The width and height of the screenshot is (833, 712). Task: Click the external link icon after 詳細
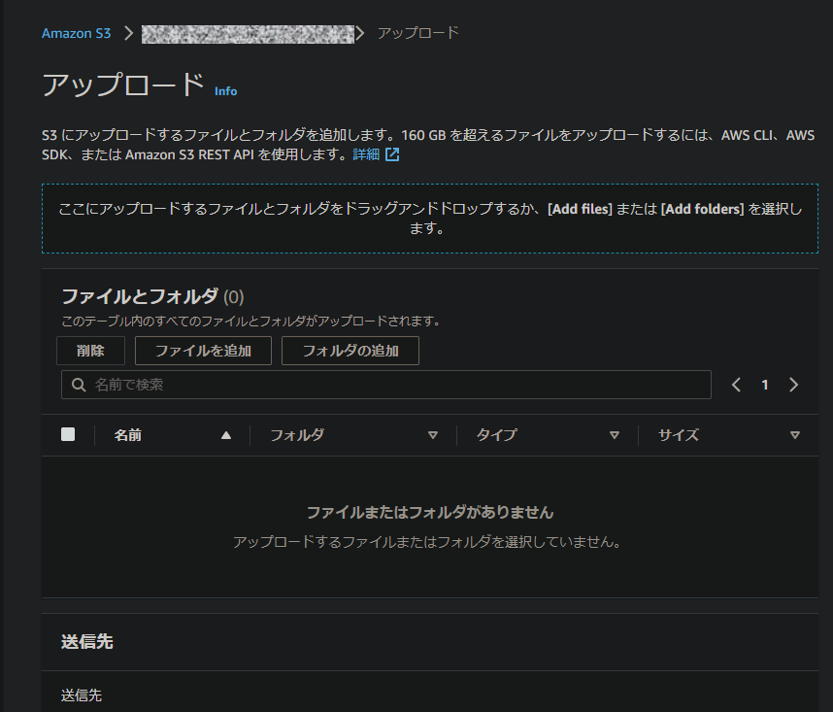click(392, 154)
